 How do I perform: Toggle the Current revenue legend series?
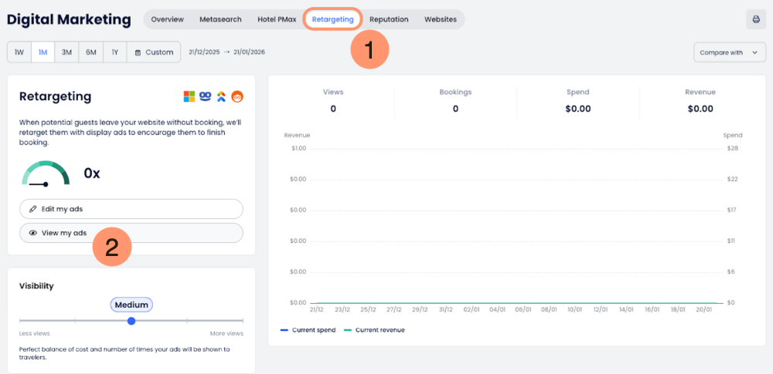click(x=374, y=330)
